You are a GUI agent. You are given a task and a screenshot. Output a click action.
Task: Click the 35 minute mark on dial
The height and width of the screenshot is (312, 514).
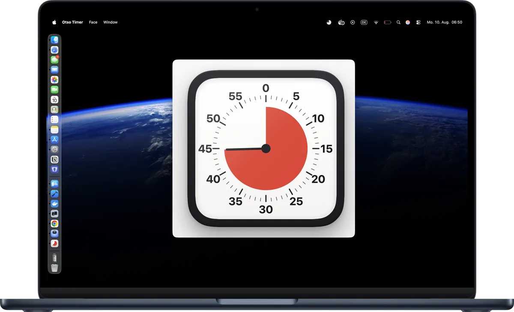point(236,201)
